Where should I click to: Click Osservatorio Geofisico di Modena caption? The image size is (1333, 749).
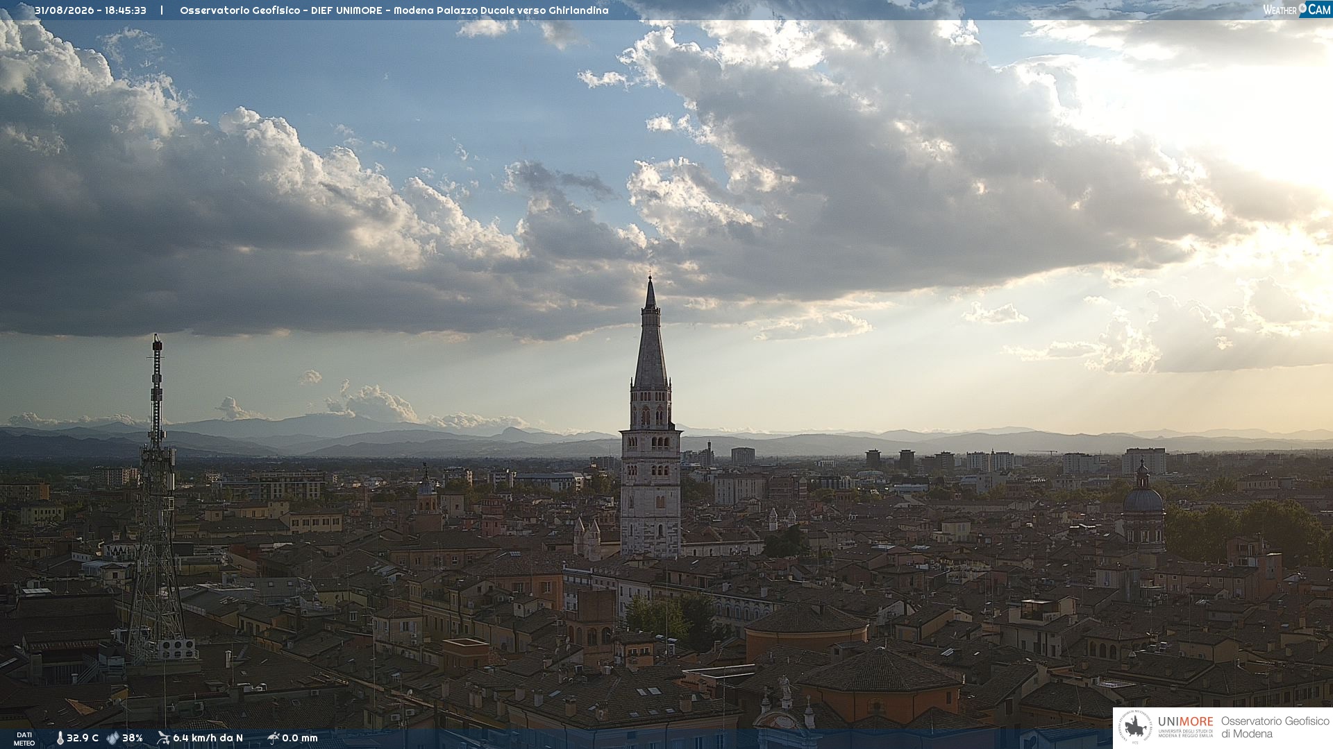pos(1275,728)
